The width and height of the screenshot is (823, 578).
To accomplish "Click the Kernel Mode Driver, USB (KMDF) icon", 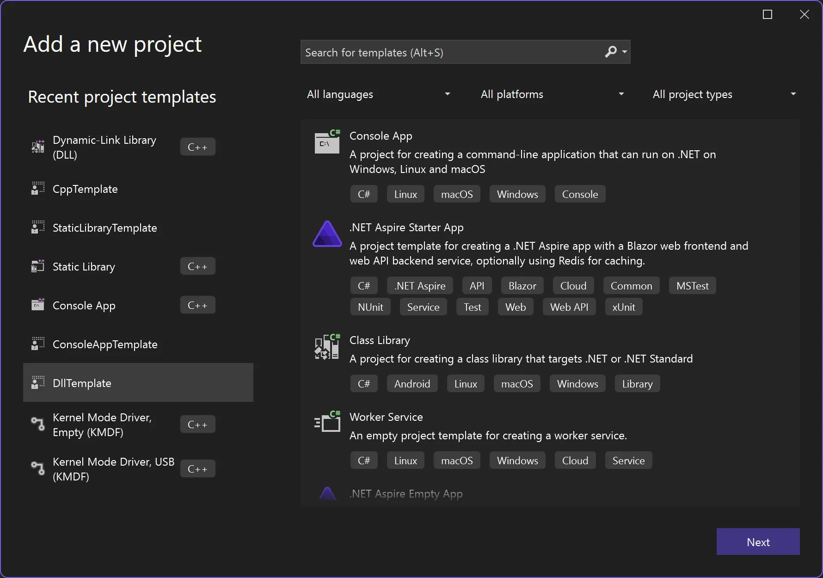I will tap(38, 468).
